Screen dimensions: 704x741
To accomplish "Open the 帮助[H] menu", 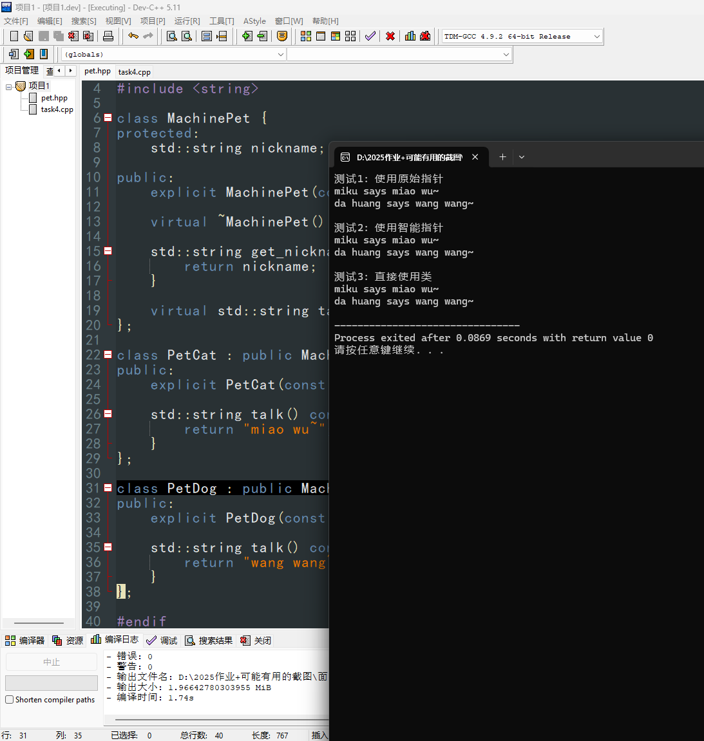I will [325, 21].
